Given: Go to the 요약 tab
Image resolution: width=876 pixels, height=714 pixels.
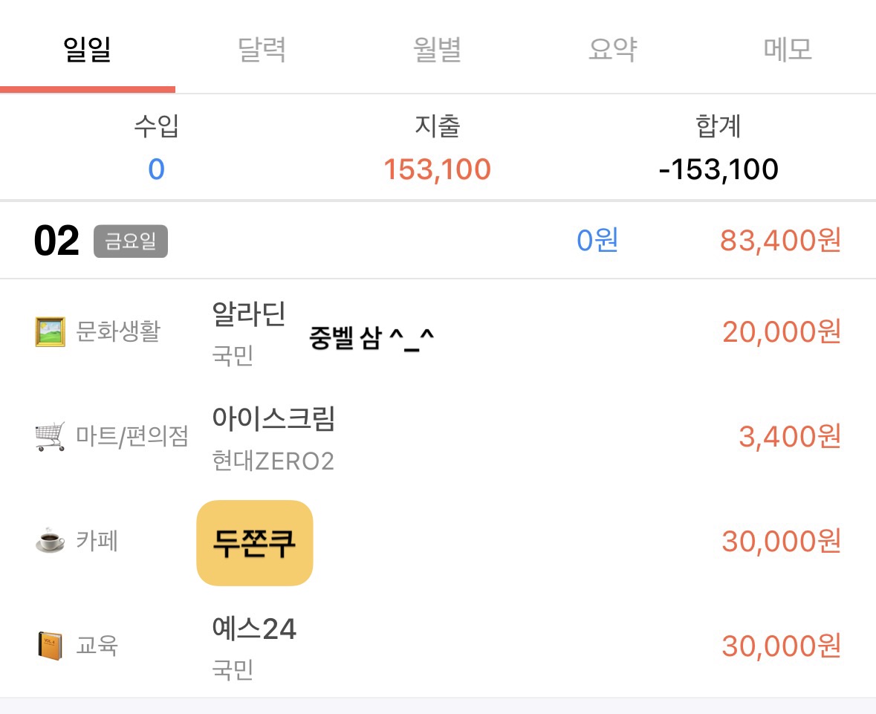Looking at the screenshot, I should pyautogui.click(x=613, y=49).
